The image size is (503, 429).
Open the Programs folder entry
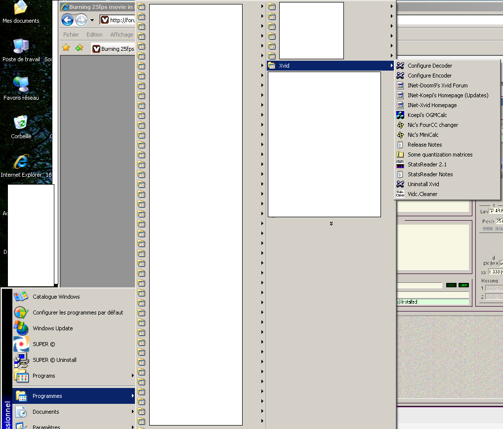click(x=74, y=376)
